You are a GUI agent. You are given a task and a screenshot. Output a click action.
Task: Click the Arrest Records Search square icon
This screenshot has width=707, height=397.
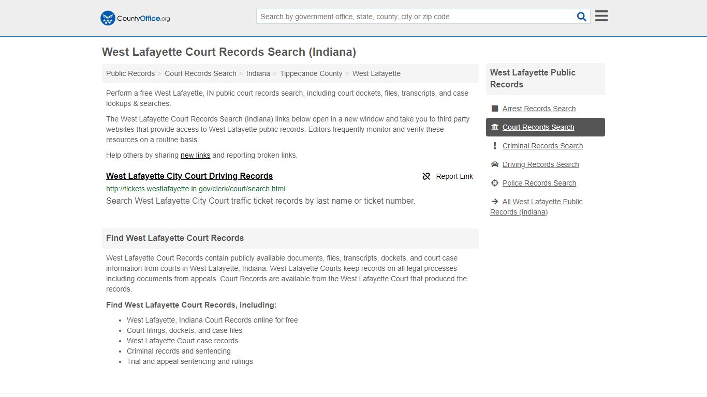(495, 109)
